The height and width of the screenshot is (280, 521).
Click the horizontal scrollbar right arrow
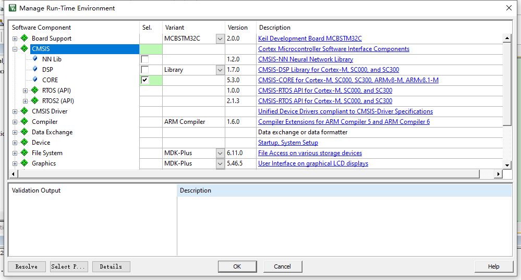(498, 174)
